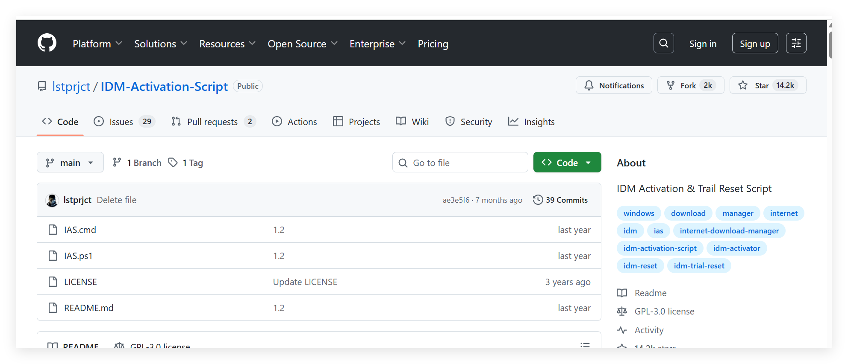Viewport: 848px width, 364px height.
Task: Open the README outline list icon
Action: [585, 345]
